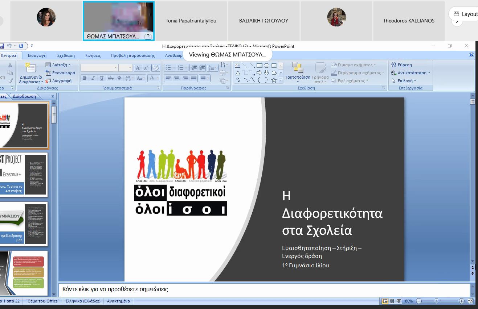The width and height of the screenshot is (478, 309).
Task: Switch to the Σχεδίαση ribbon tab
Action: click(66, 55)
